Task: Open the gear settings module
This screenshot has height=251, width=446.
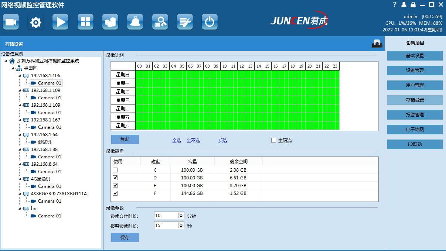Action: [35, 22]
